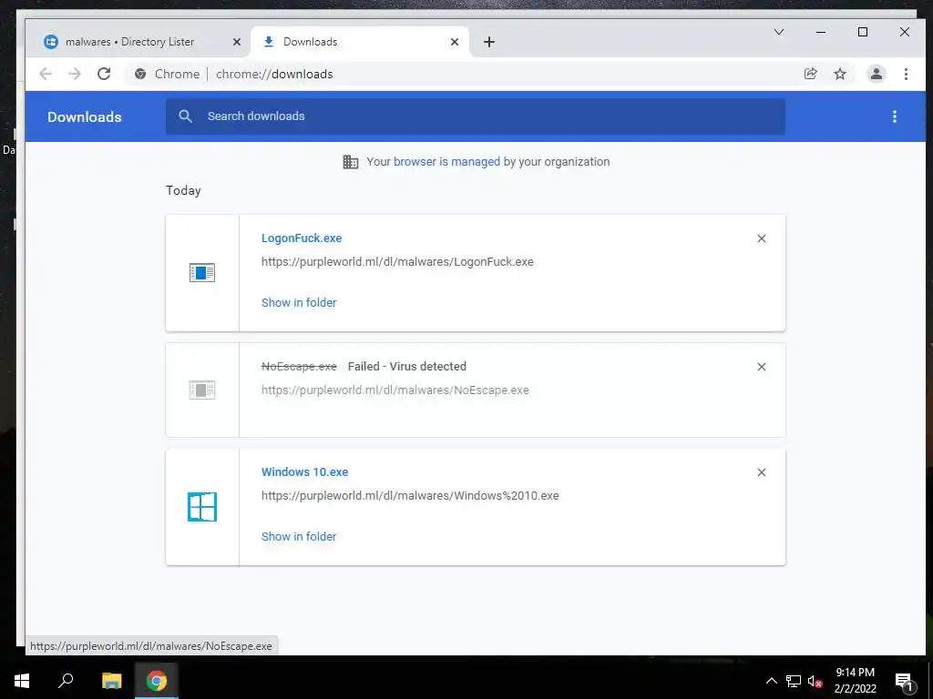The width and height of the screenshot is (933, 699).
Task: Click the NoEscape.exe source URL
Action: [395, 390]
